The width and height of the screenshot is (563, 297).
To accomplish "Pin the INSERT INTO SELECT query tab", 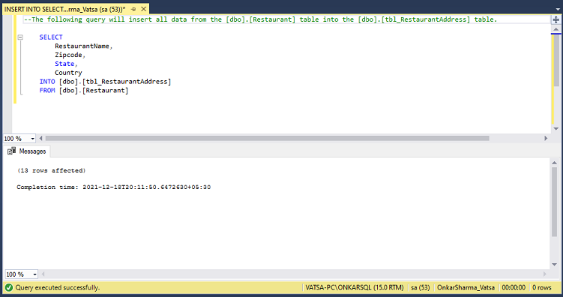I will pyautogui.click(x=133, y=9).
